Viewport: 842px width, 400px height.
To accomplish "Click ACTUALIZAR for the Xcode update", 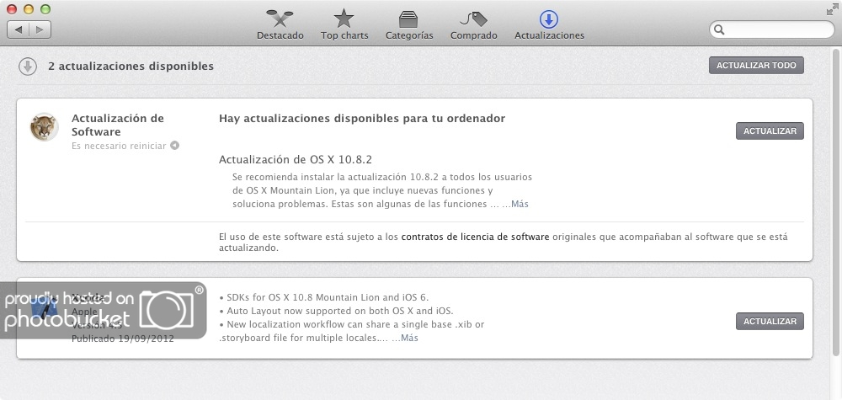I will click(x=770, y=321).
